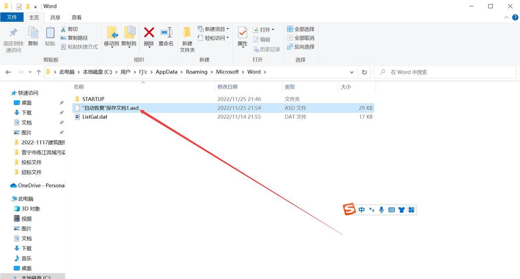Viewport: 520px width, 279px height.
Task: Click the Sogou input method S logo
Action: [x=349, y=209]
